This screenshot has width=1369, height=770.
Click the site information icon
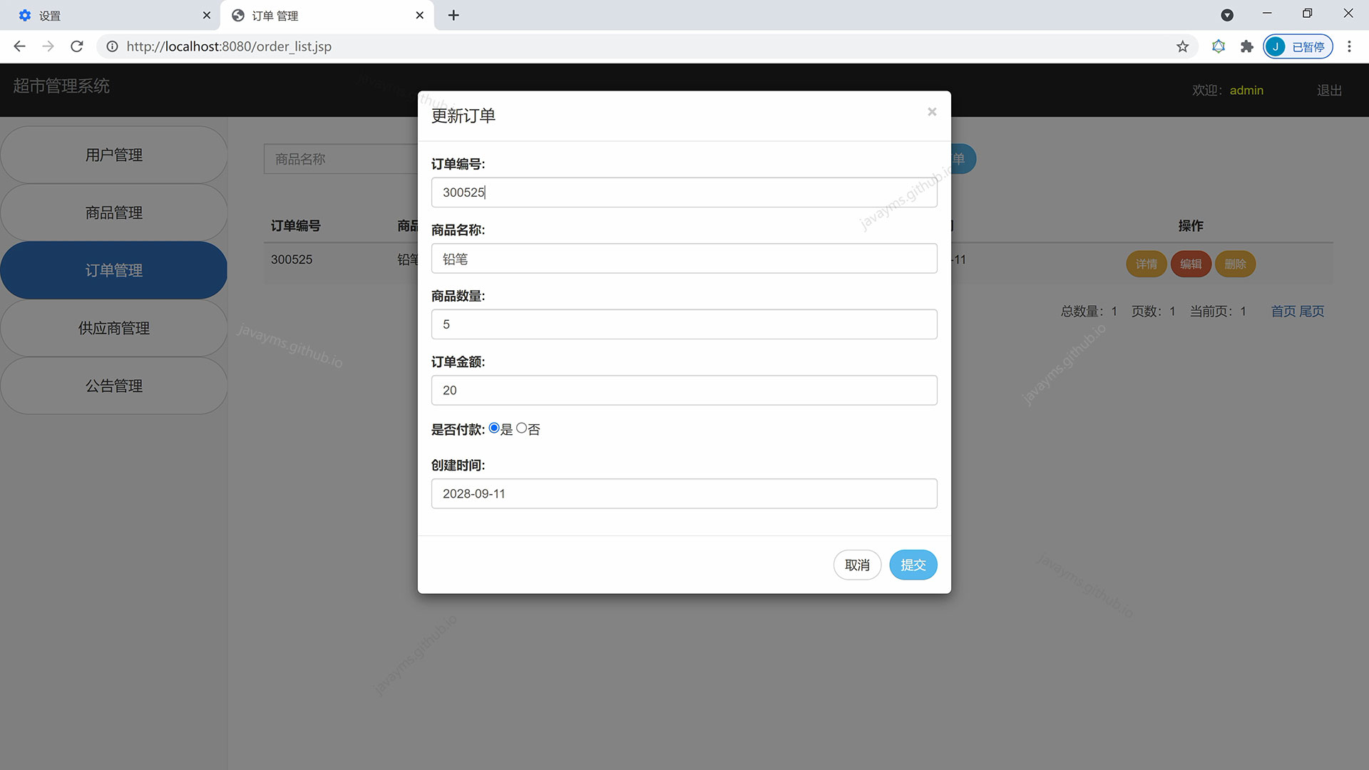pos(112,46)
